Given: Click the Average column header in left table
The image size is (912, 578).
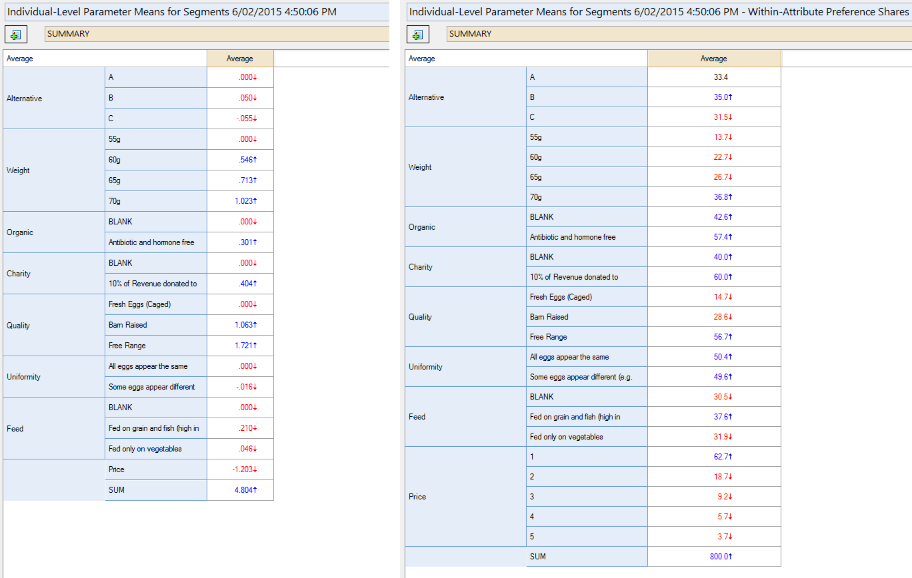Looking at the screenshot, I should click(240, 59).
